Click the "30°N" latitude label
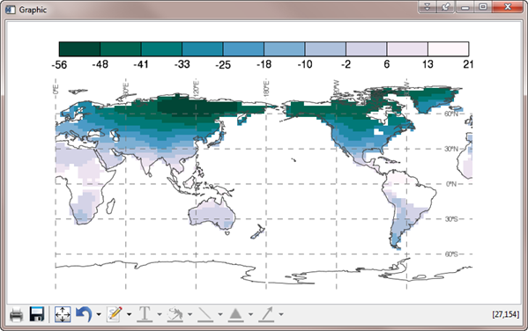Screen dimensions: 528x331 tap(451, 149)
